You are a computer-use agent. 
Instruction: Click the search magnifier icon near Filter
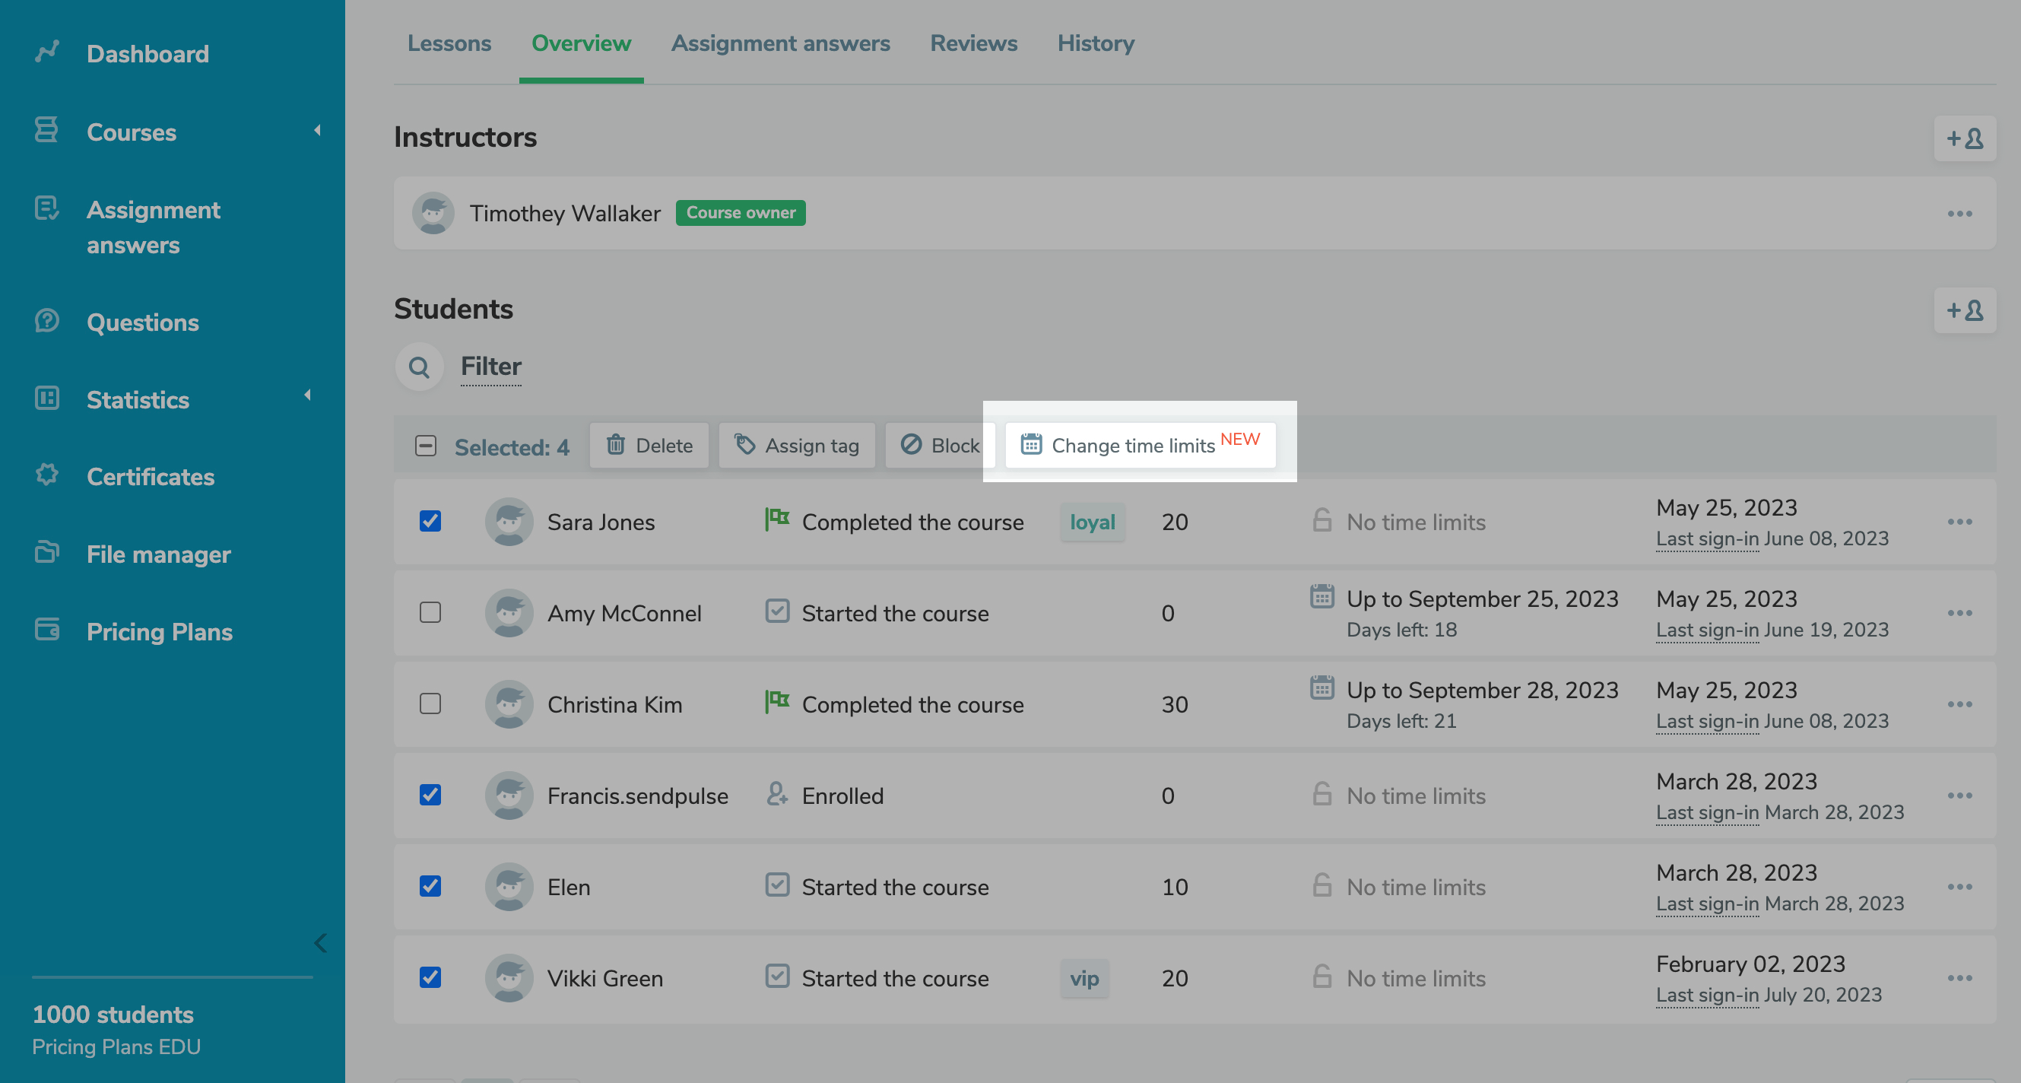point(419,367)
